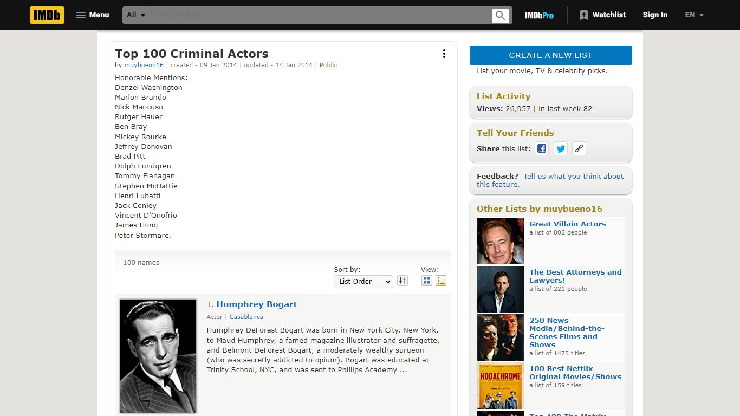The image size is (740, 416).
Task: Share list on Facebook
Action: [542, 148]
